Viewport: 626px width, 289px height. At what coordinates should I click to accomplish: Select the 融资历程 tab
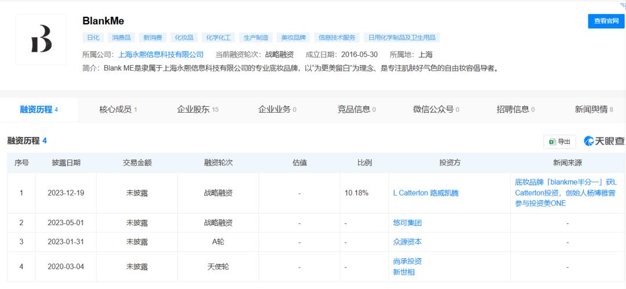click(39, 110)
